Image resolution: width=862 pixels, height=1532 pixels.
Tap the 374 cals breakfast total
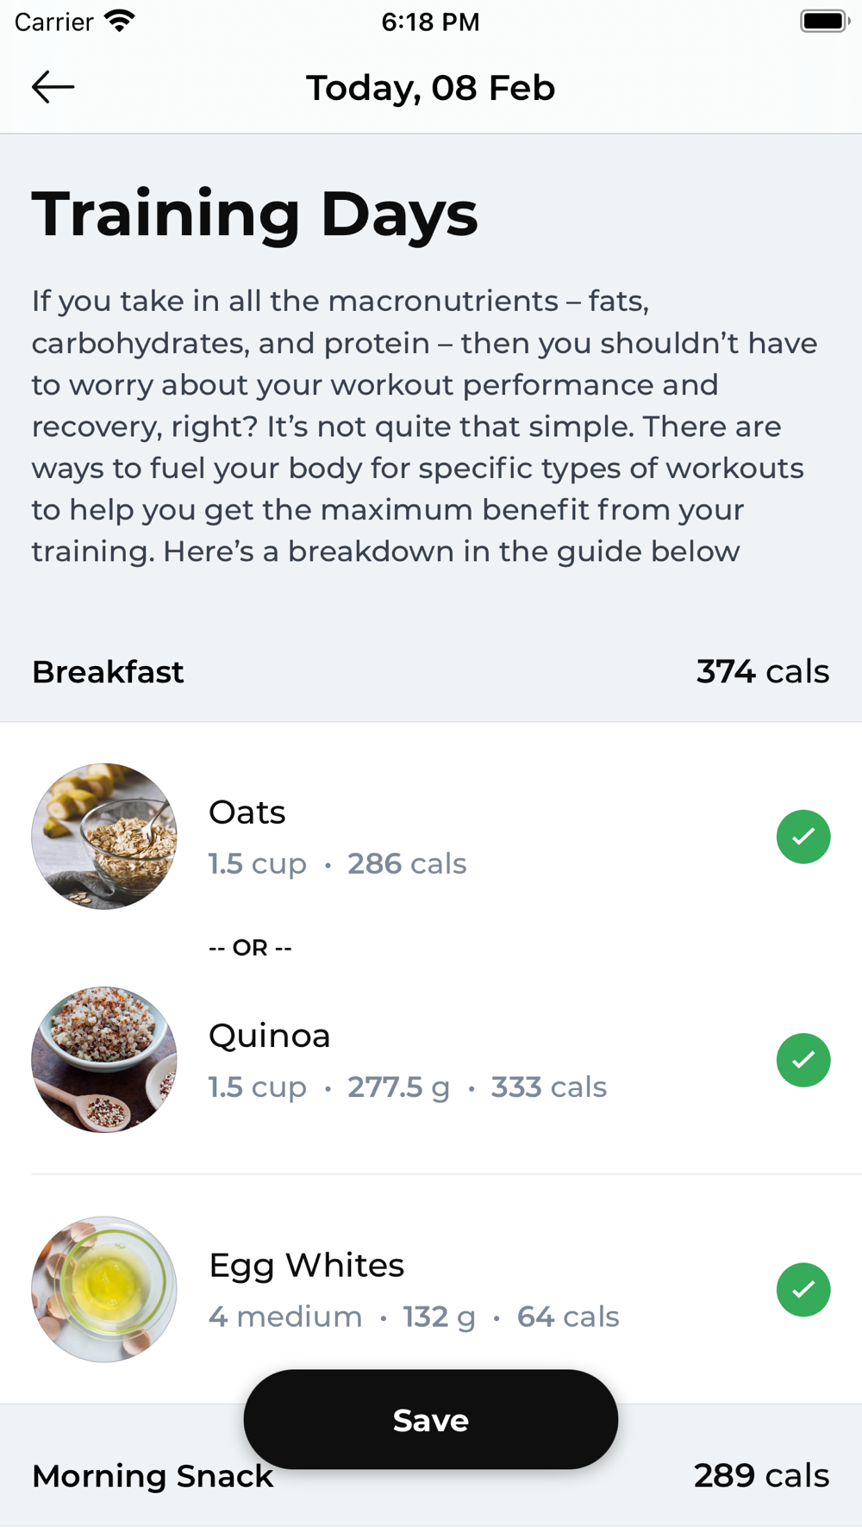tap(763, 671)
